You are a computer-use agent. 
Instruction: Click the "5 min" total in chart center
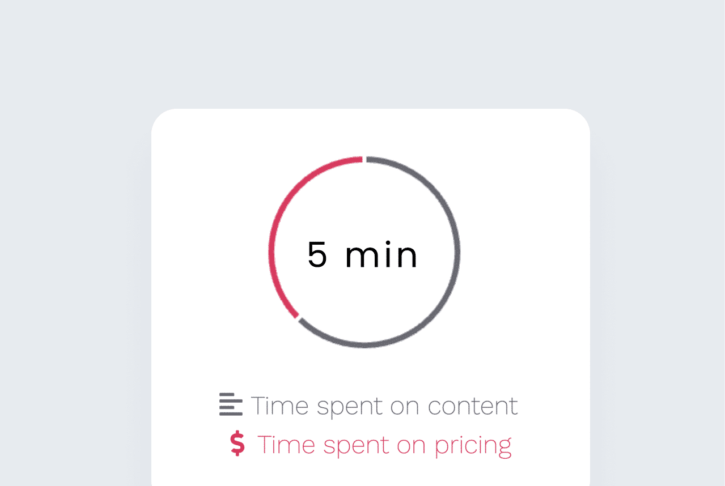pos(363,254)
